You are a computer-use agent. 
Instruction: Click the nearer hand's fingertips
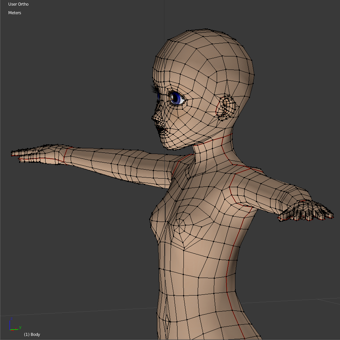[325, 215]
